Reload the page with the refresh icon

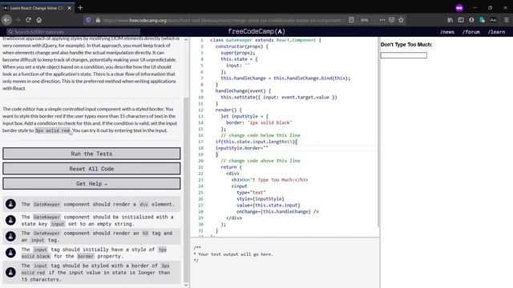pos(29,20)
